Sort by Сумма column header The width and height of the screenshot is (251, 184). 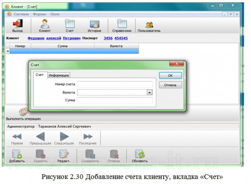[63, 46]
